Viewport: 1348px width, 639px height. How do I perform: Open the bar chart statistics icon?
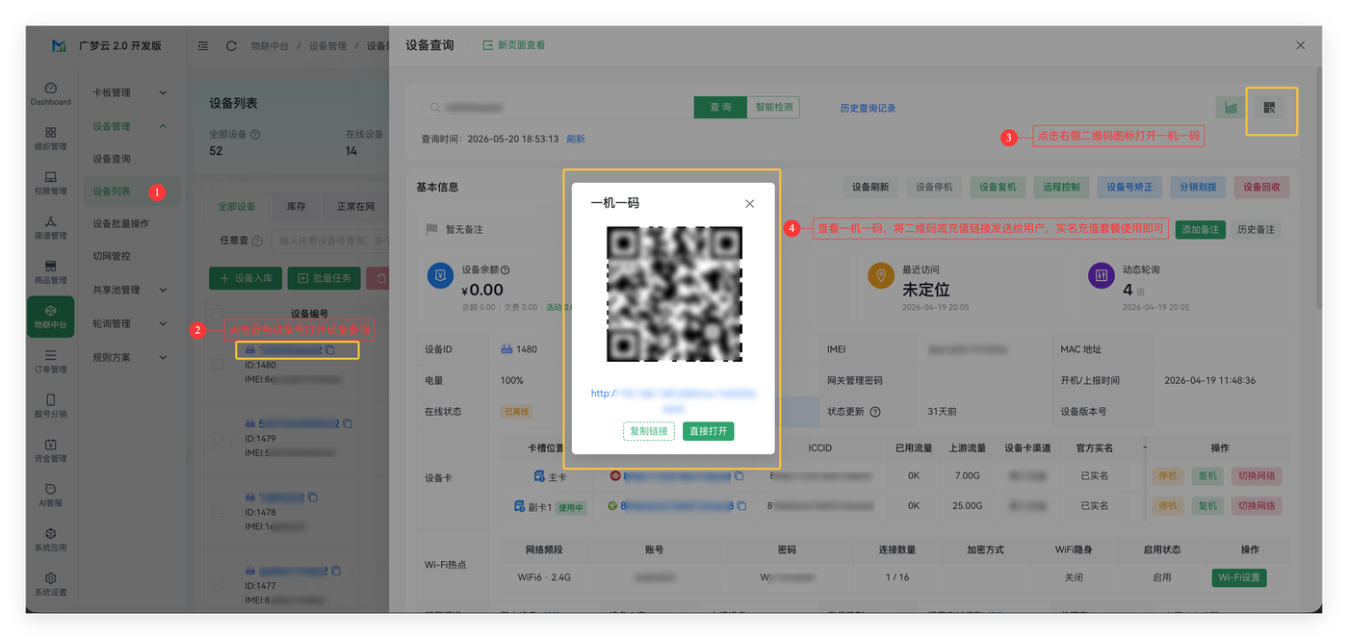point(1231,108)
